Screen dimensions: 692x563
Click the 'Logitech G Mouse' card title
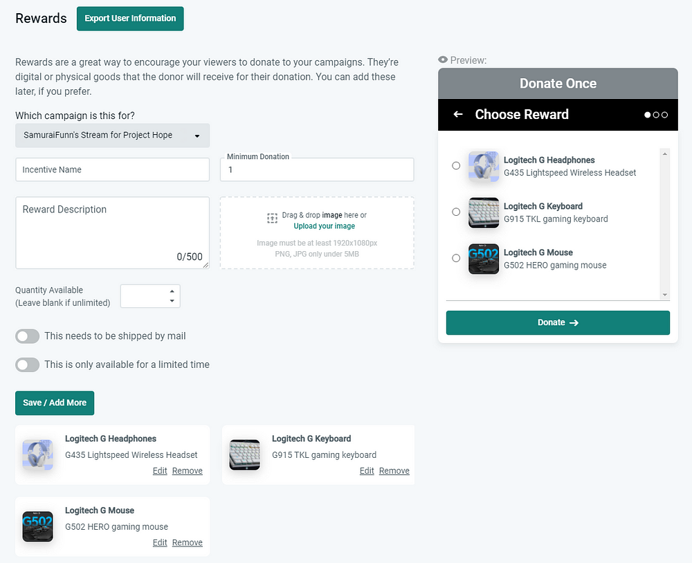100,510
